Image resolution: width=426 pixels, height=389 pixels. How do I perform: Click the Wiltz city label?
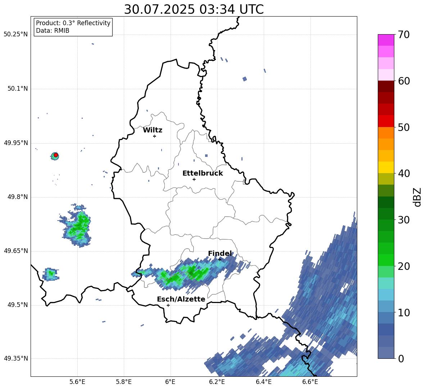click(153, 130)
